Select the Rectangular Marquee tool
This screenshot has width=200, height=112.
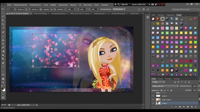point(3,13)
